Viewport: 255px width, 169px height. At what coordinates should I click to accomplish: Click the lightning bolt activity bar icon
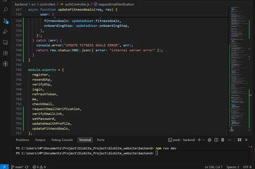[5, 64]
